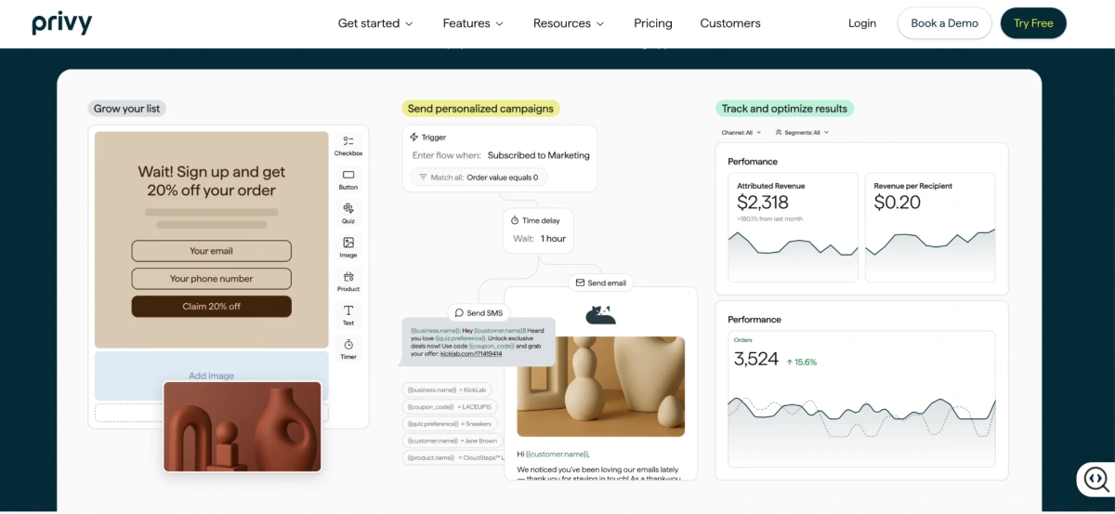Select the Button element icon

pyautogui.click(x=348, y=175)
